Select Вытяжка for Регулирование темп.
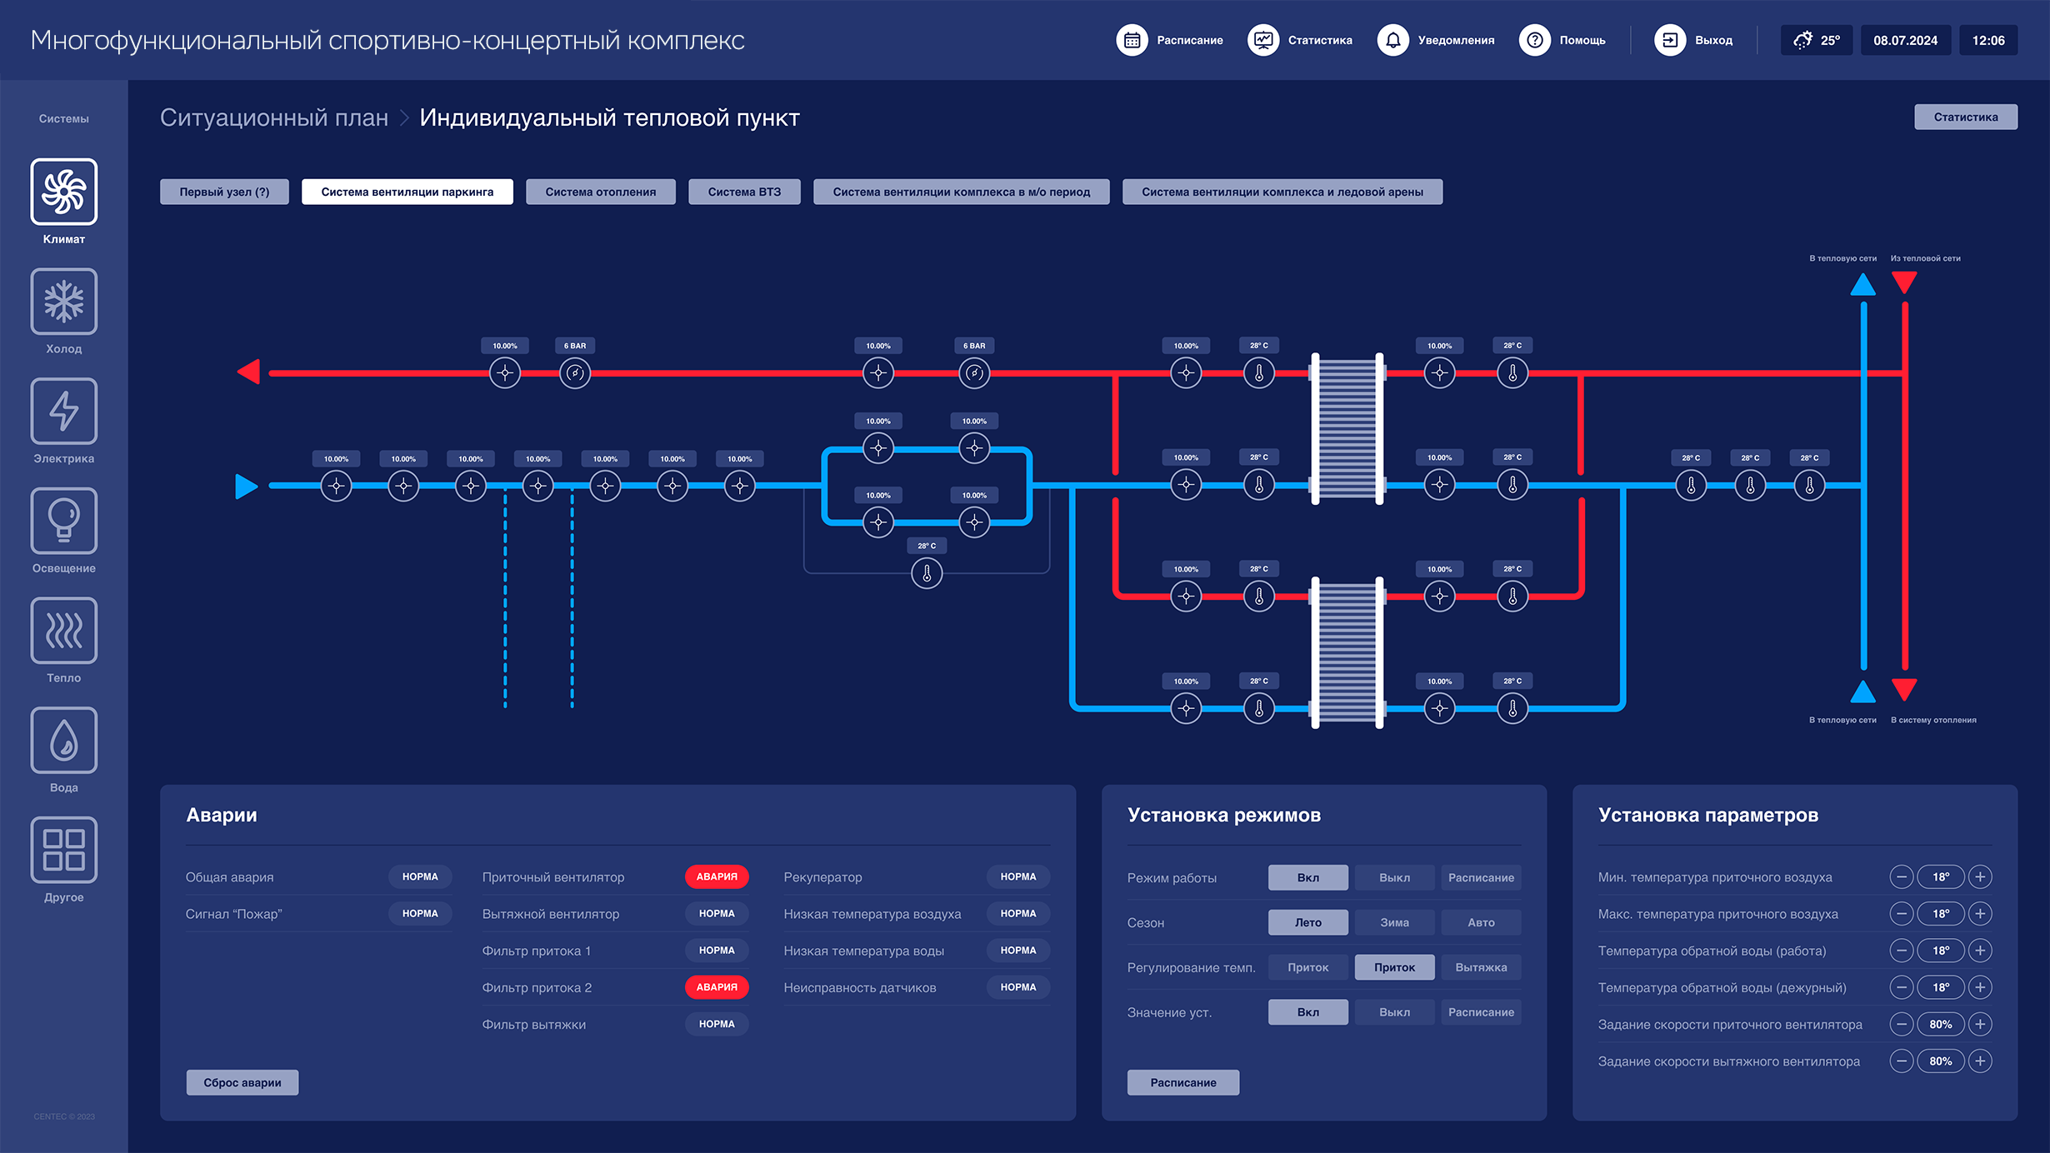 coord(1481,966)
